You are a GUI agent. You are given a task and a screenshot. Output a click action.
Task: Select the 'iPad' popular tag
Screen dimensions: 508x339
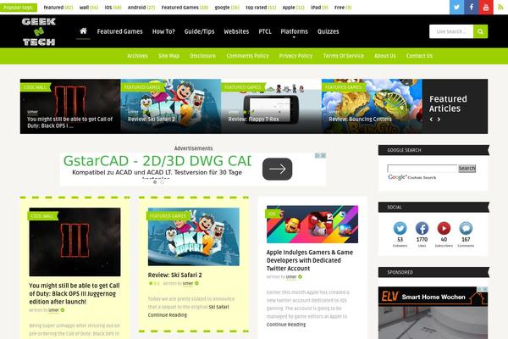[319, 7]
